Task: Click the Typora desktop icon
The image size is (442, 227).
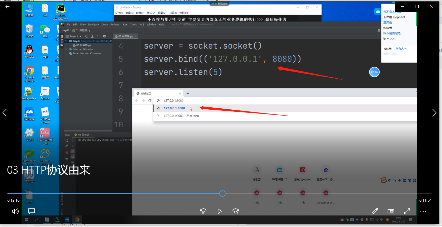Action: pos(45,93)
